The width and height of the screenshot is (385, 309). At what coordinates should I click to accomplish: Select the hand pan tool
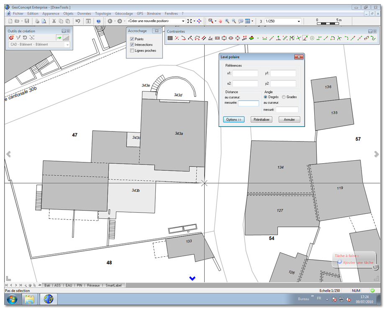220,21
